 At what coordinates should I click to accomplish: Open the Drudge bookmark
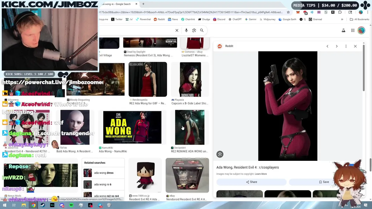(204, 19)
